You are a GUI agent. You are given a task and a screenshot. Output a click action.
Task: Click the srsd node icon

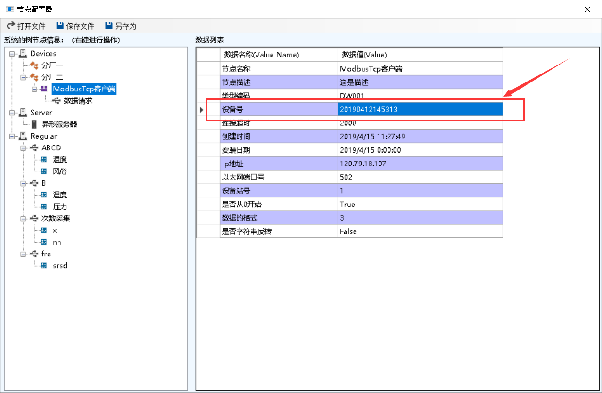(x=44, y=266)
